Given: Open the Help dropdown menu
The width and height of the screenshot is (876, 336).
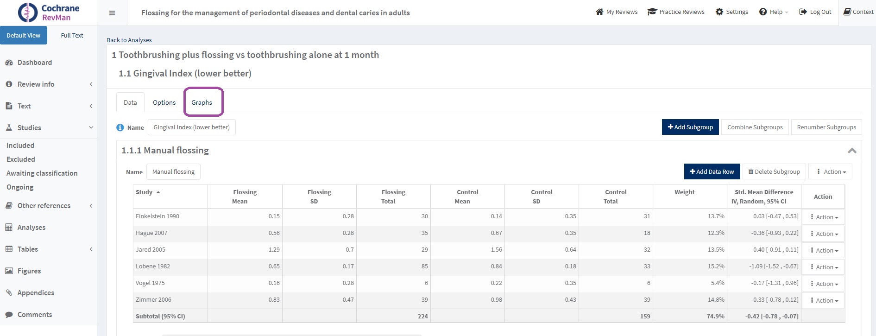Looking at the screenshot, I should coord(773,12).
